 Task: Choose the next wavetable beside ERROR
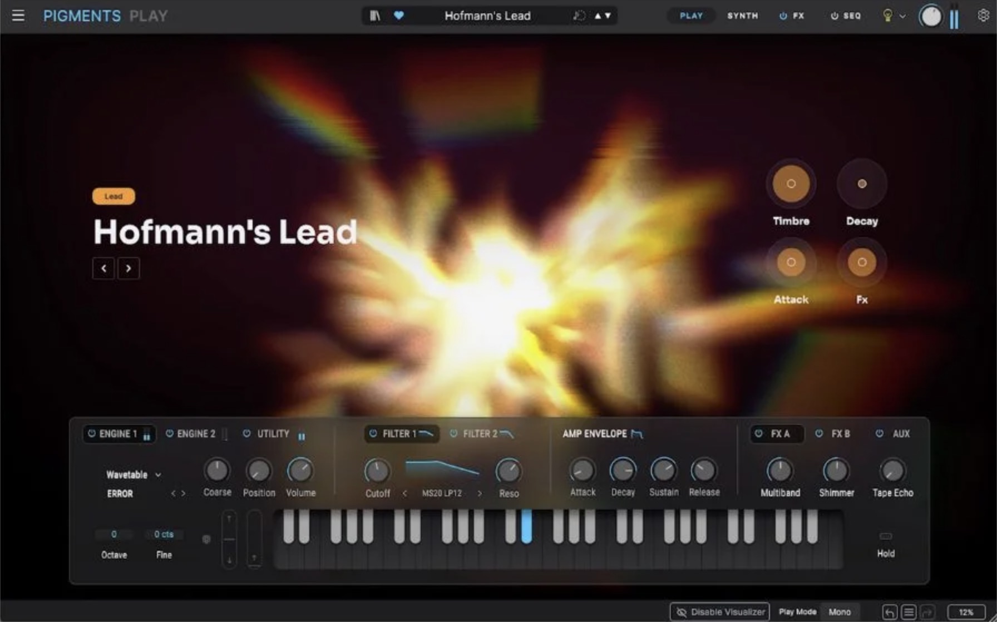click(183, 493)
